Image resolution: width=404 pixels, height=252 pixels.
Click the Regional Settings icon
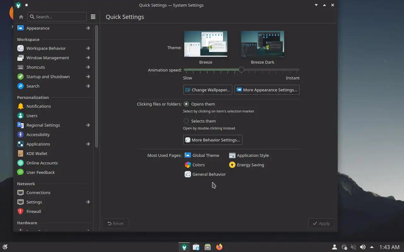(x=21, y=125)
